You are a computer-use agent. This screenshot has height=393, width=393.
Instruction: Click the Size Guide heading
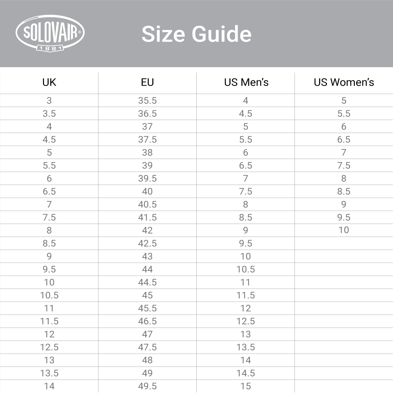[196, 34]
